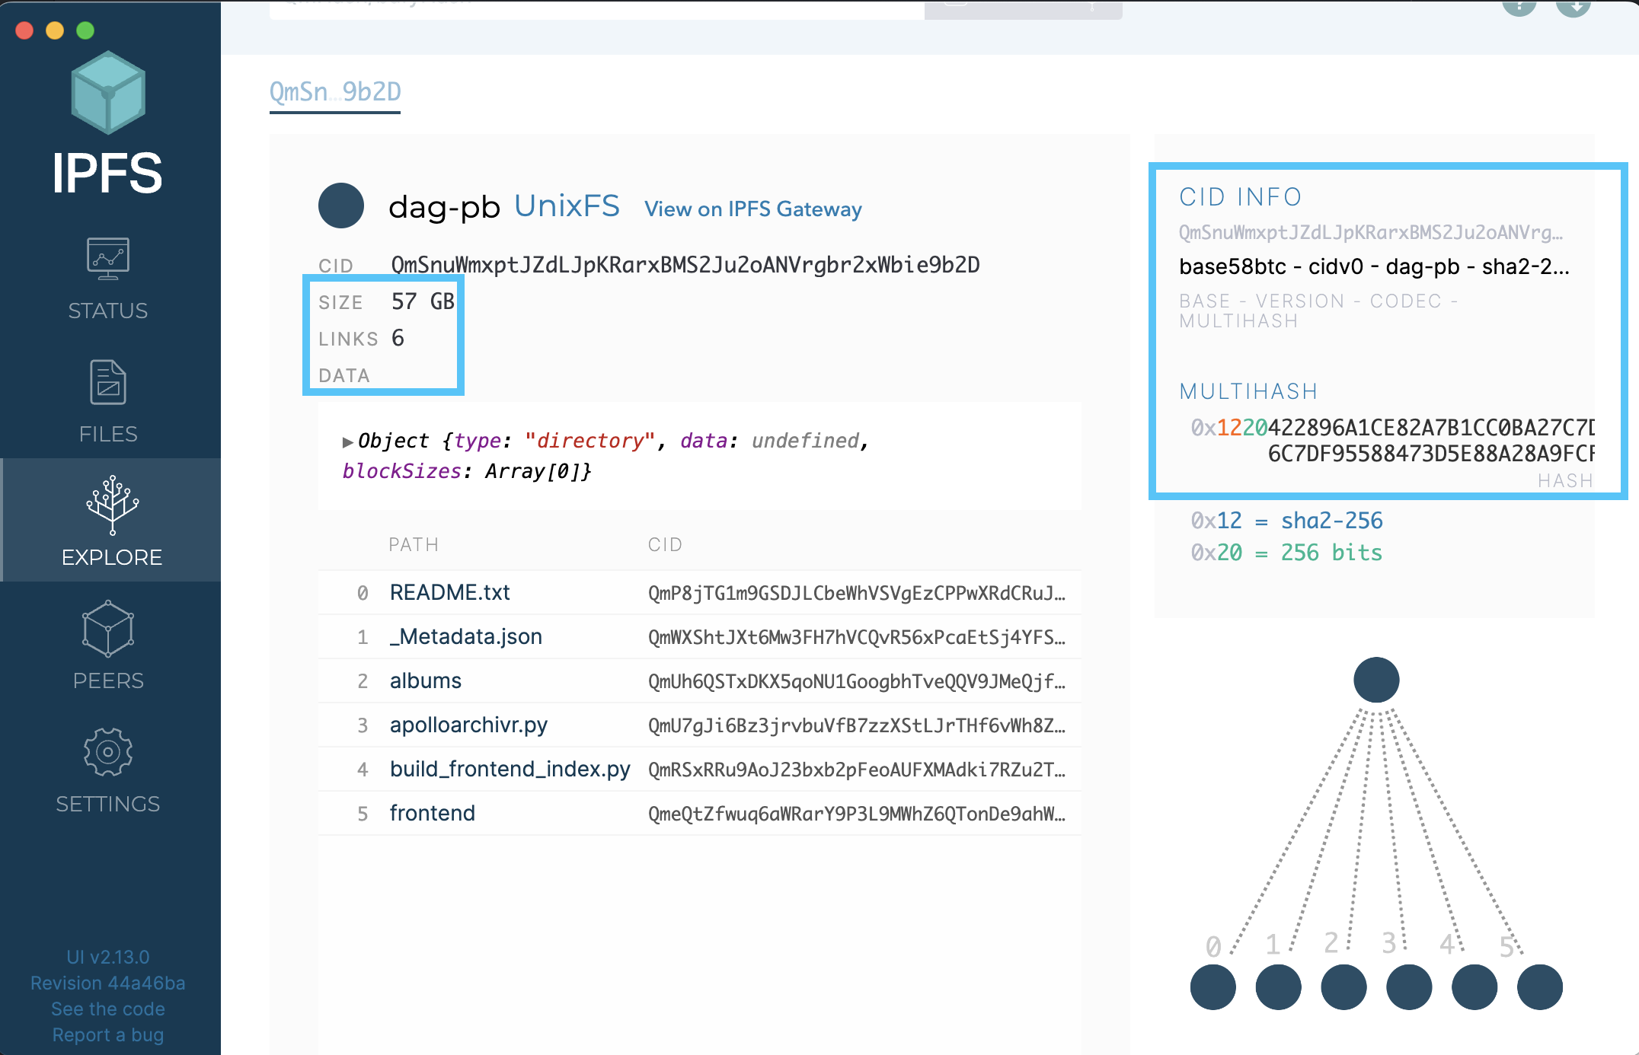Viewport: 1639px width, 1055px height.
Task: Go to SETTINGS menu label
Action: [x=108, y=804]
